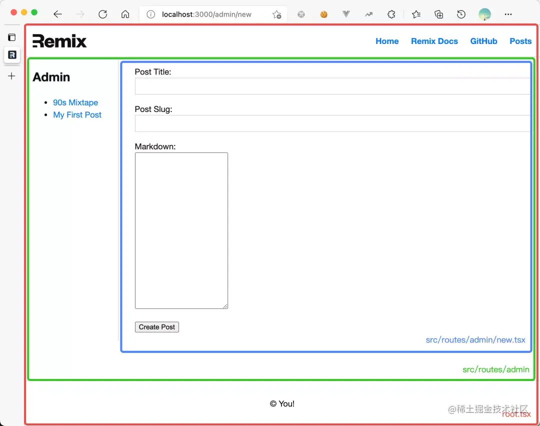Screen dimensions: 540x426
Task: Click the 'Markdown:' label
Action: [x=155, y=146]
